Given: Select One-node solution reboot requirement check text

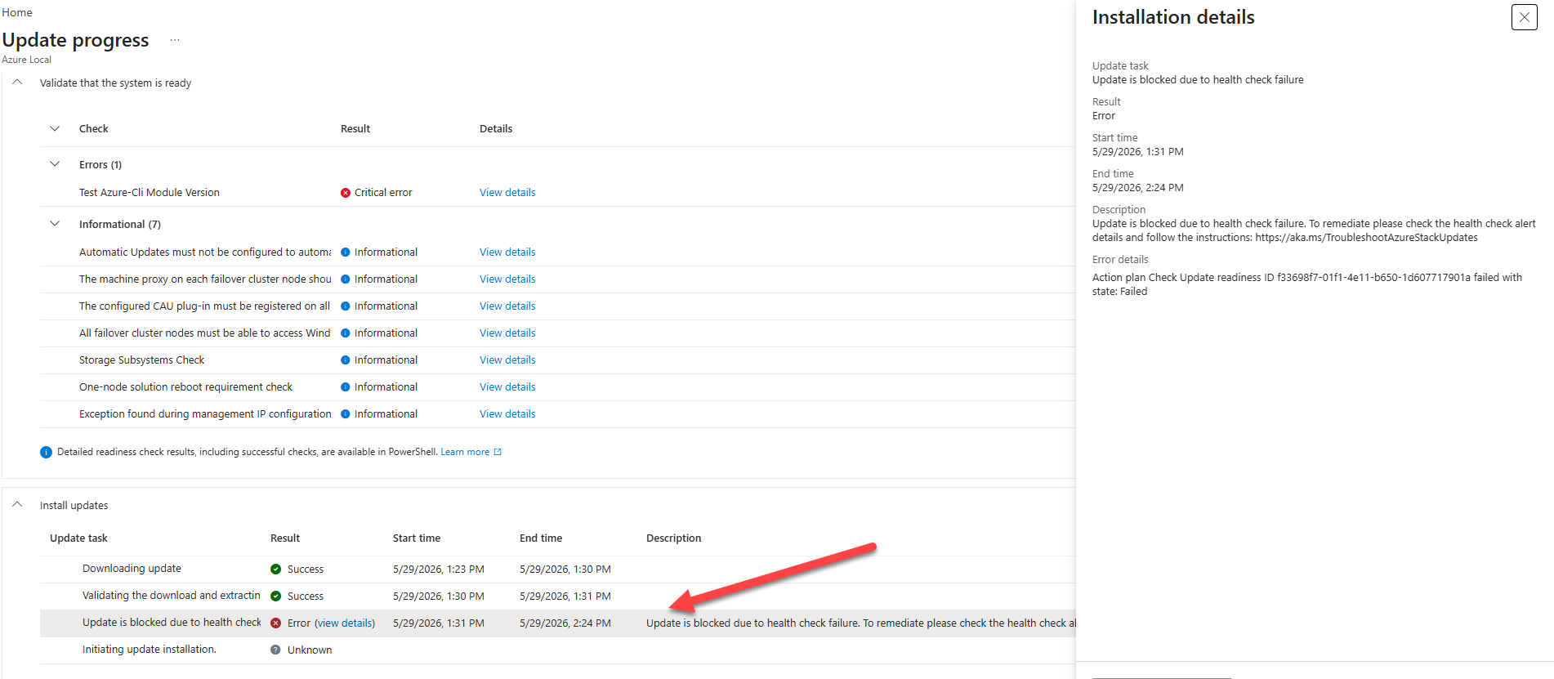Looking at the screenshot, I should click(x=185, y=387).
